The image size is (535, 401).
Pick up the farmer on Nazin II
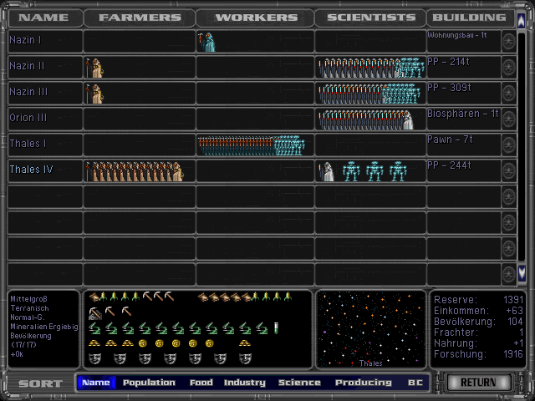(95, 68)
